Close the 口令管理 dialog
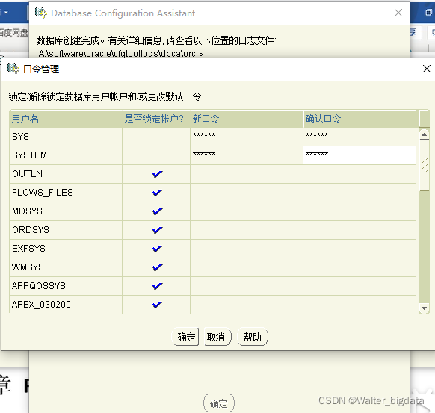 coord(426,69)
